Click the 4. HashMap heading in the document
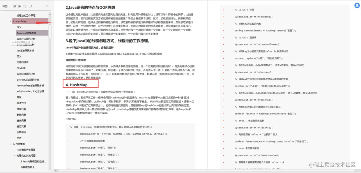 pos(77,85)
